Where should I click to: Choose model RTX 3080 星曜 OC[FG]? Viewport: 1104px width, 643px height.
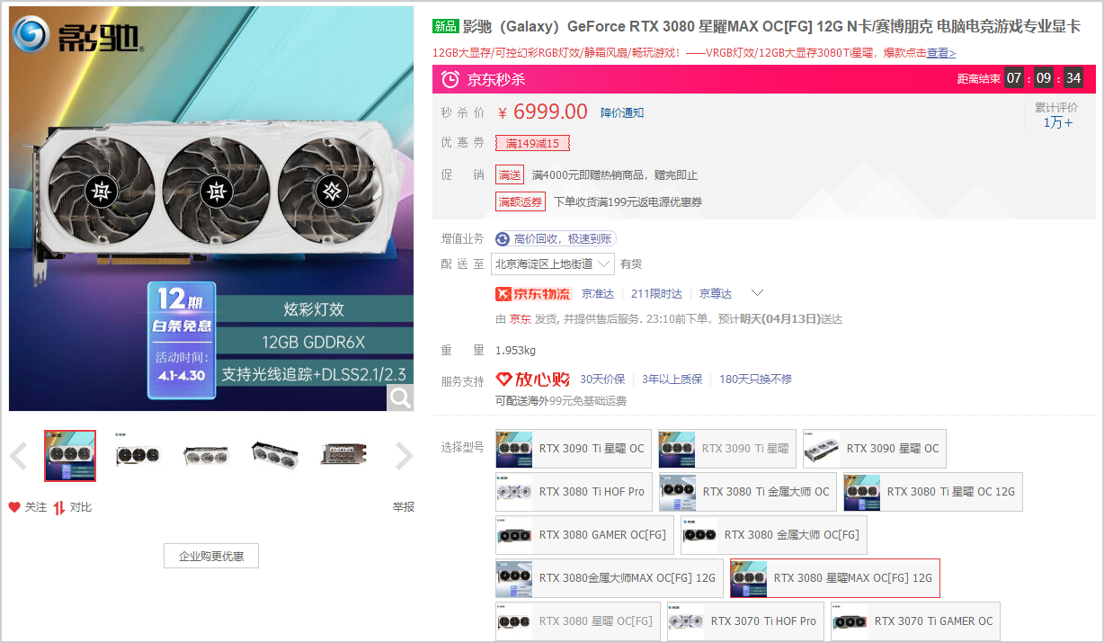click(578, 621)
